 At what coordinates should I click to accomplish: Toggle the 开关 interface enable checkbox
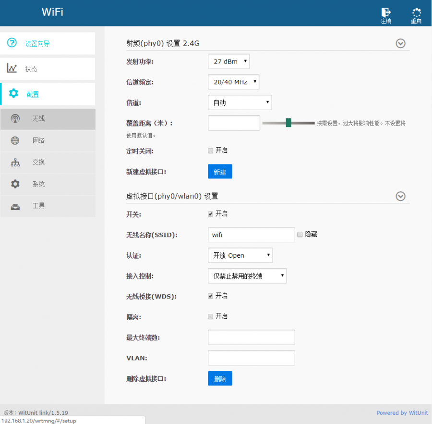(x=211, y=214)
